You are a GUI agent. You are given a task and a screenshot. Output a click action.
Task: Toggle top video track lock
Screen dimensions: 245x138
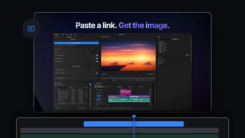(x=97, y=90)
